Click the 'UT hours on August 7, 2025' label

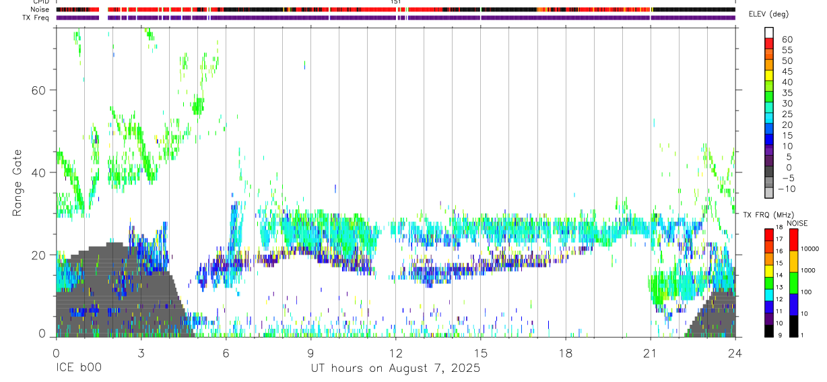tap(395, 369)
